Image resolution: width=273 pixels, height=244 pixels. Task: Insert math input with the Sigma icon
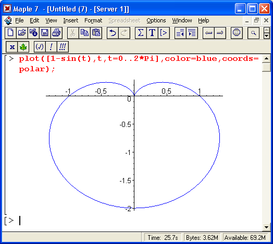(x=141, y=33)
